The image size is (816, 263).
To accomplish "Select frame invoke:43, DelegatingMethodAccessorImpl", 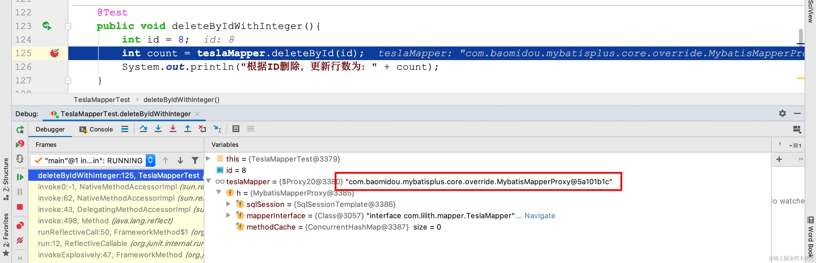I will 116,209.
